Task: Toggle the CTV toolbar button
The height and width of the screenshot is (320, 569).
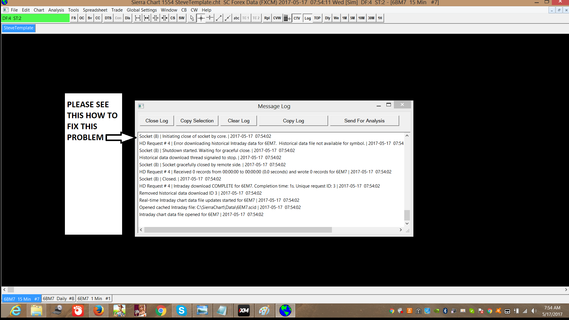Action: [297, 18]
